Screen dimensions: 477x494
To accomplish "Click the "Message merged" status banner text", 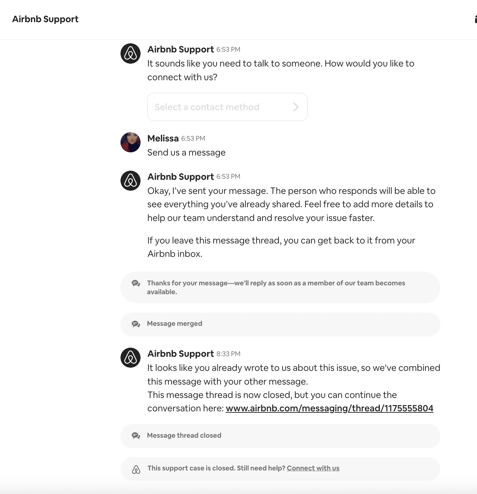I will coord(174,324).
